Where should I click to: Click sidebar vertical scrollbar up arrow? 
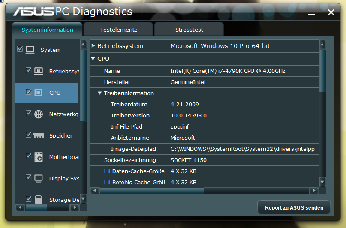[83, 45]
